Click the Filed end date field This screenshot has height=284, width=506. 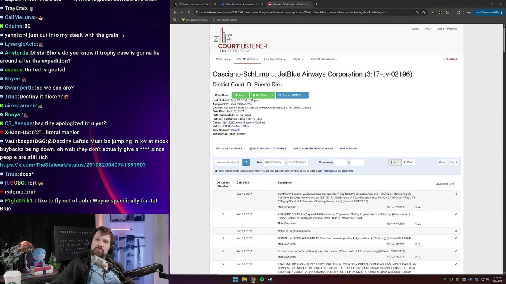pos(298,162)
